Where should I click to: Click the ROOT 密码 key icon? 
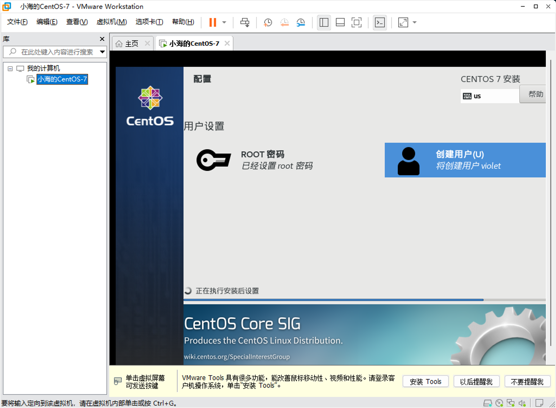[214, 160]
